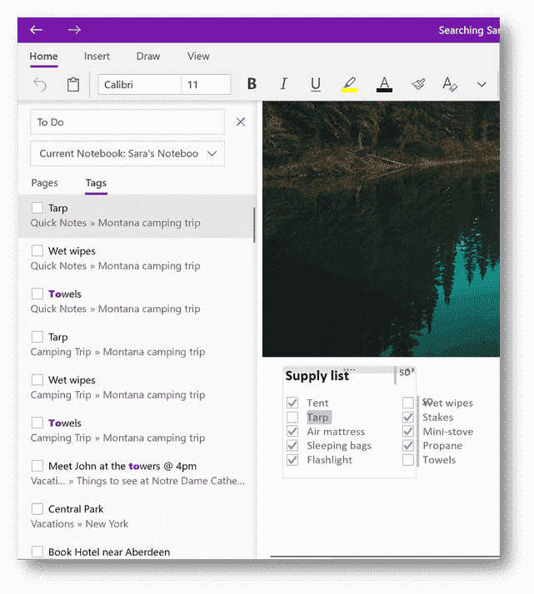Viewport: 534px width, 594px height.
Task: Click the forward navigation arrow
Action: 74,30
